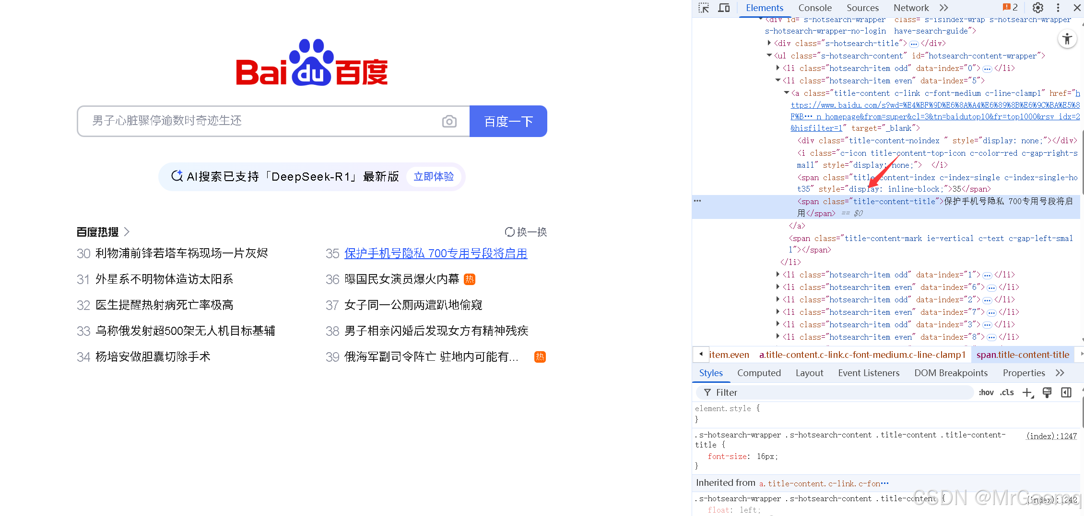This screenshot has height=516, width=1084.
Task: Open the Layout pane tab
Action: 809,373
